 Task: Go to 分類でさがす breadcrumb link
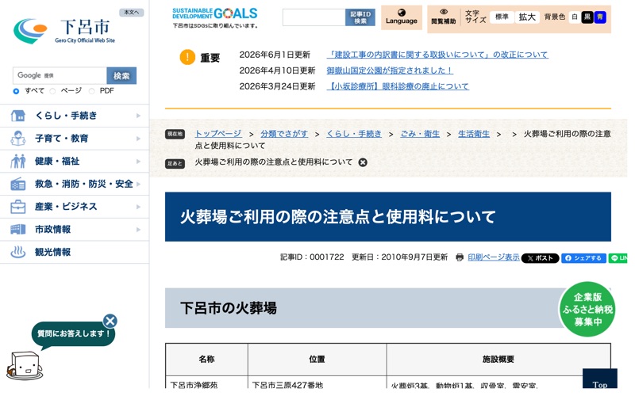284,134
